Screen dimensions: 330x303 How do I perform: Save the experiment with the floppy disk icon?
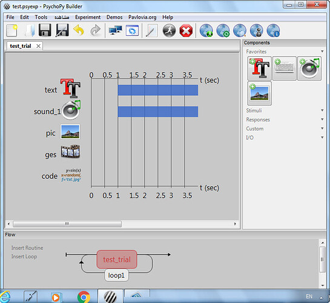pyautogui.click(x=45, y=30)
